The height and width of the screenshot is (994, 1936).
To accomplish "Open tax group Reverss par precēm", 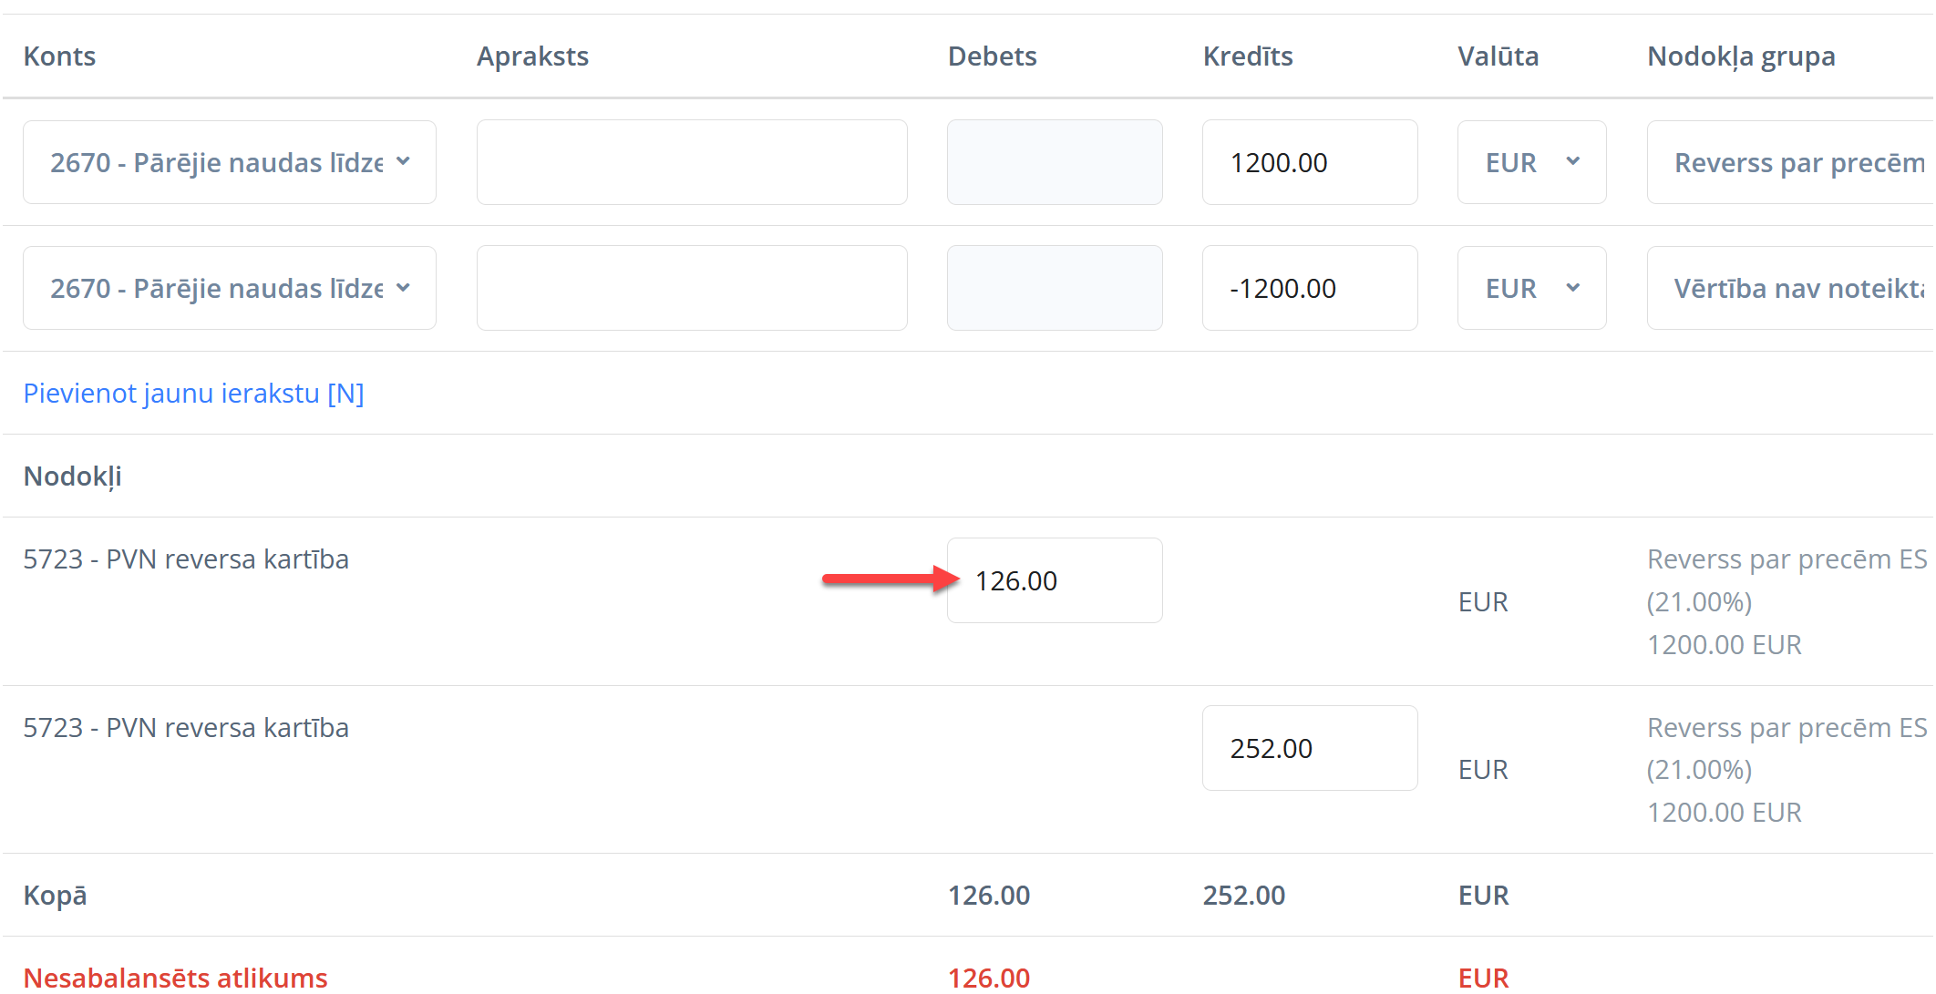I will pos(1790,162).
